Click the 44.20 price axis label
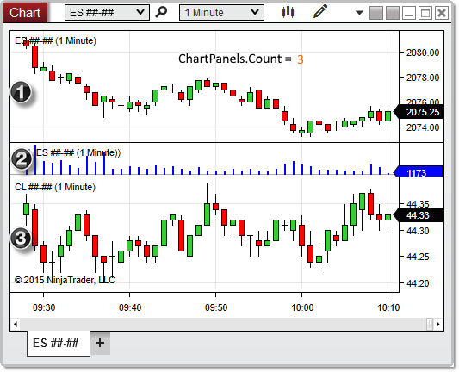 [418, 283]
